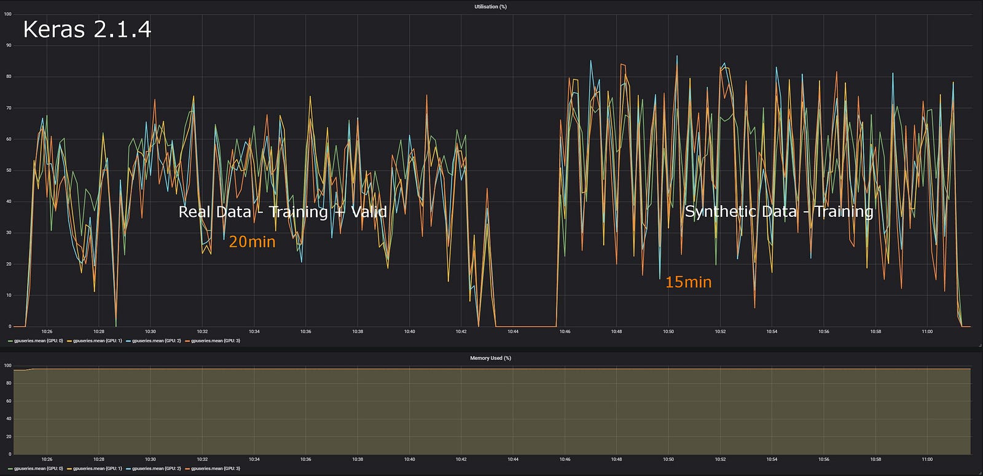Click the 60 value on Memory Used y-axis
Screen dimensions: 983x476
[9, 401]
